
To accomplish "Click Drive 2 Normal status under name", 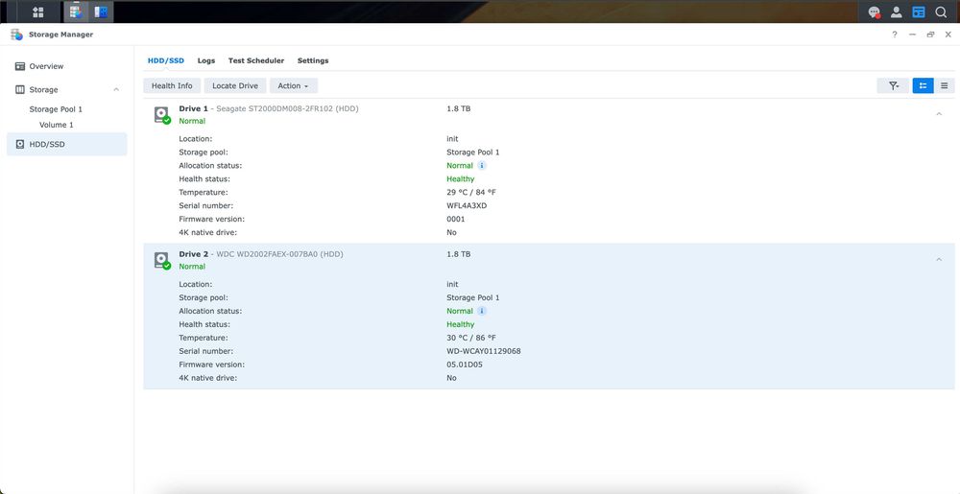I will (192, 267).
